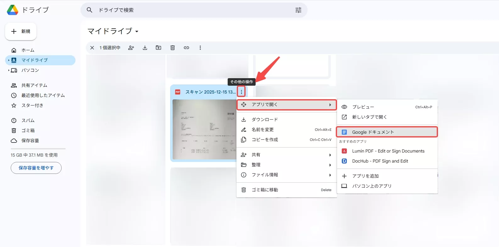The height and width of the screenshot is (247, 499).
Task: Choose パソコン上のアプリ in submenu
Action: (387, 186)
